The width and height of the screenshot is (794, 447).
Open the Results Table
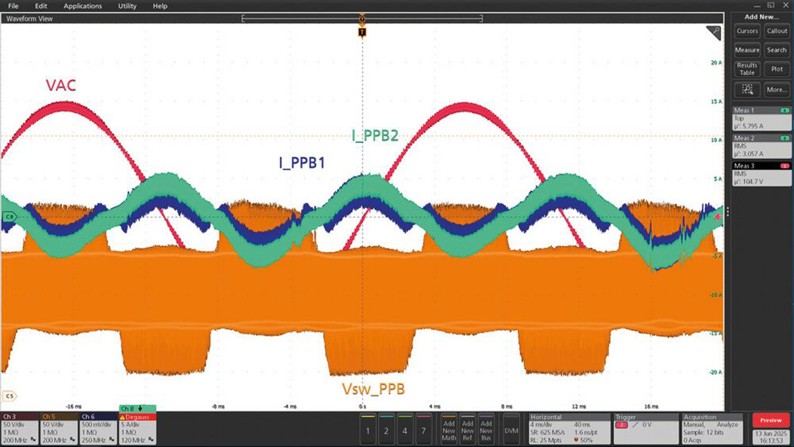point(747,69)
